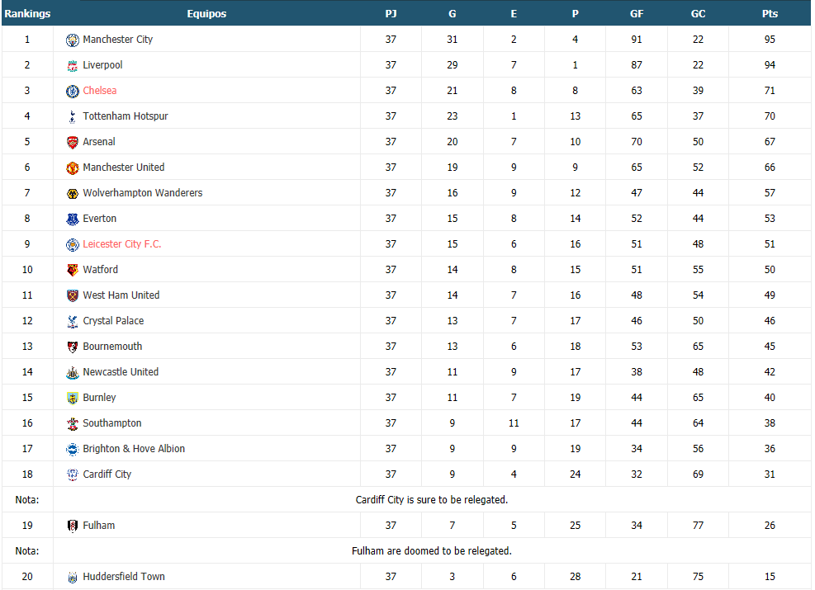Image resolution: width=815 pixels, height=590 pixels.
Task: Click the Rankings column header
Action: tap(27, 13)
